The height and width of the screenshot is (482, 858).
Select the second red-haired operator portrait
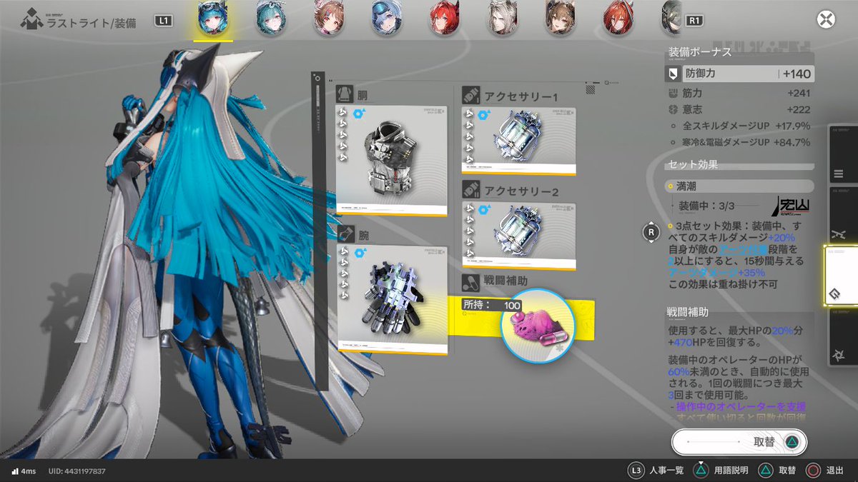[620, 19]
